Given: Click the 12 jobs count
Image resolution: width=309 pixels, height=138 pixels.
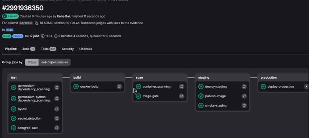Looking at the screenshot, I should (32, 36).
